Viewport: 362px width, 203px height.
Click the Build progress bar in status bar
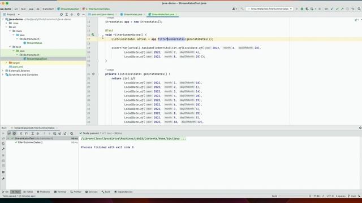click(x=293, y=196)
